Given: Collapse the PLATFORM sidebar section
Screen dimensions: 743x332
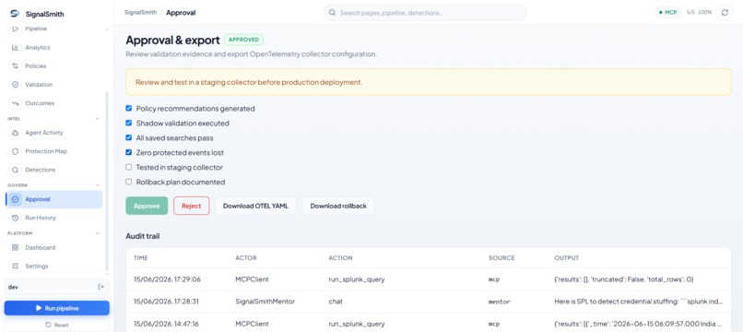Looking at the screenshot, I should point(98,233).
